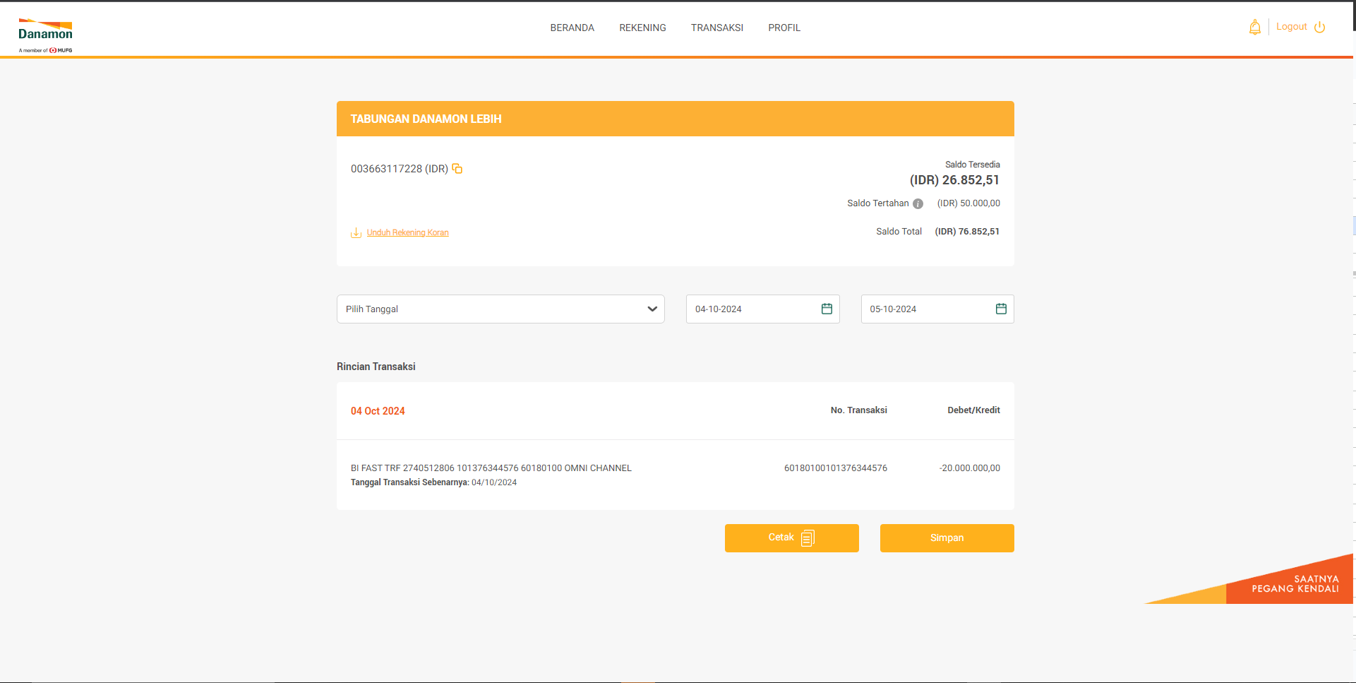Click the Danamon logo
This screenshot has height=683, width=1356.
click(x=45, y=35)
